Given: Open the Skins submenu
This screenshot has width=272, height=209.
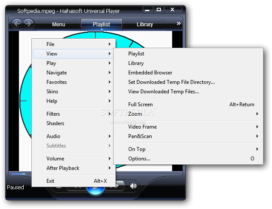Looking at the screenshot, I should click(74, 92).
